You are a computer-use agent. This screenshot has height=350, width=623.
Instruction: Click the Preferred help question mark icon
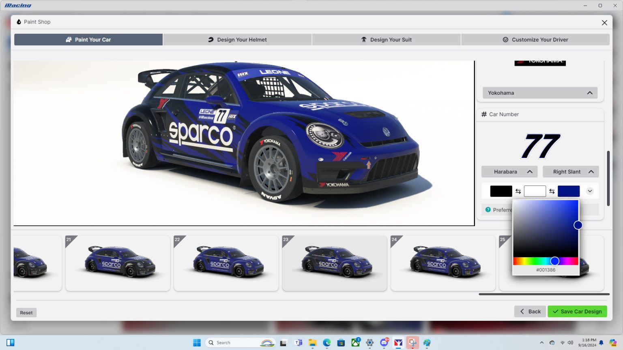(x=488, y=210)
